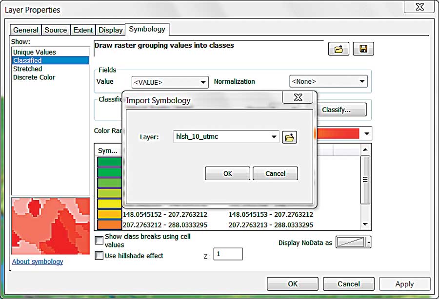Close the Import Symbology dialog
Image resolution: width=439 pixels, height=299 pixels.
tap(298, 97)
